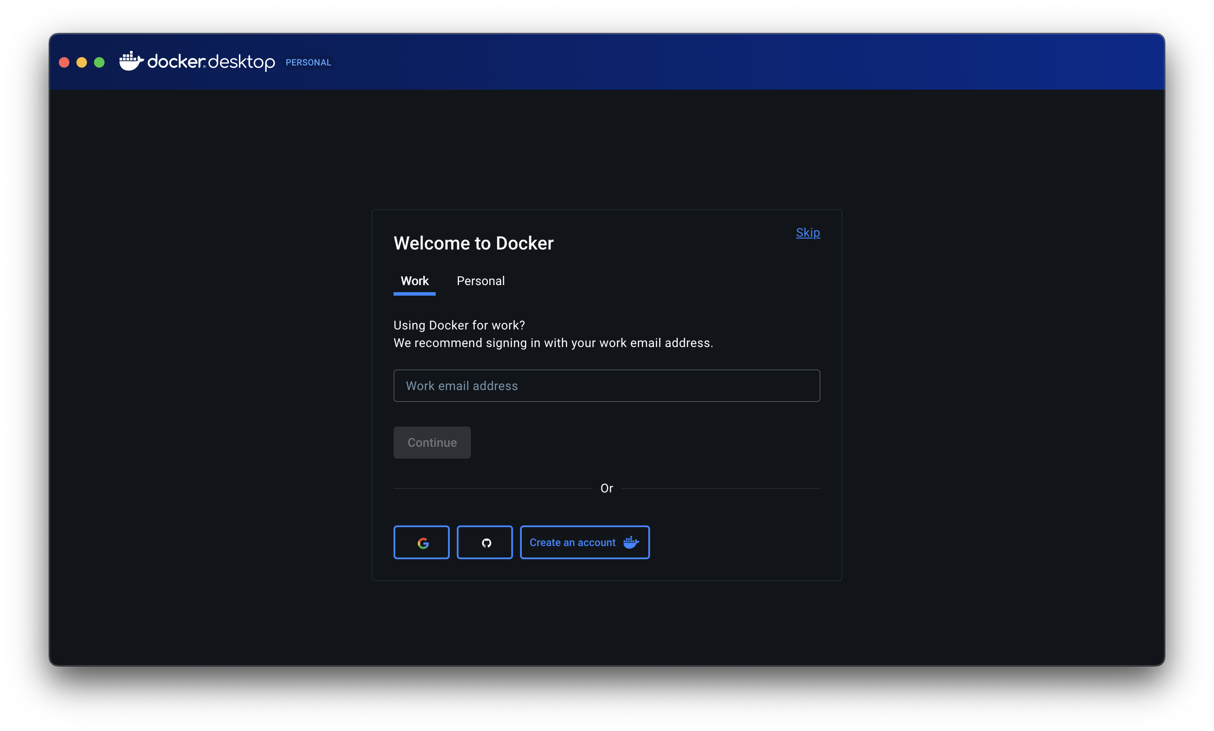Viewport: 1214px width, 731px height.
Task: Click the PERSONAL plan badge
Action: [x=308, y=62]
